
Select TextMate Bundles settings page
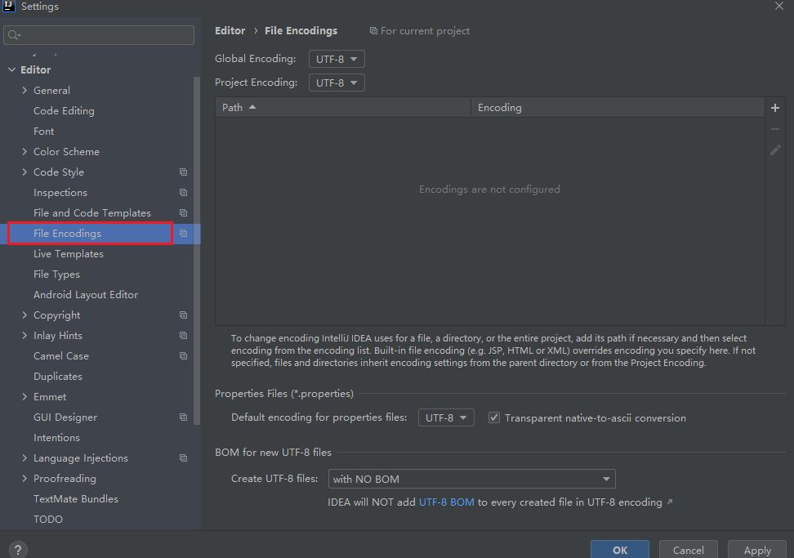coord(76,498)
